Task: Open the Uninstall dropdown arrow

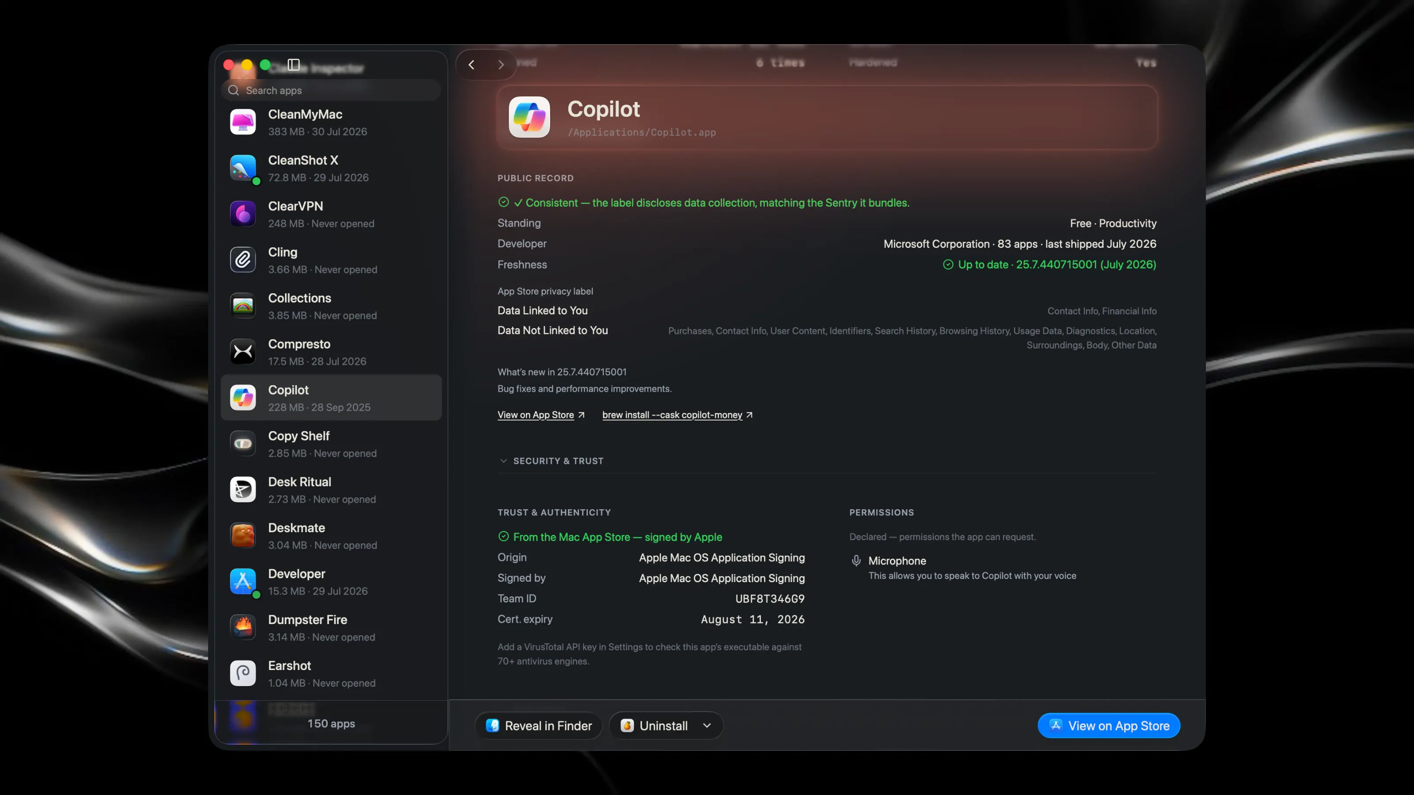Action: click(707, 726)
